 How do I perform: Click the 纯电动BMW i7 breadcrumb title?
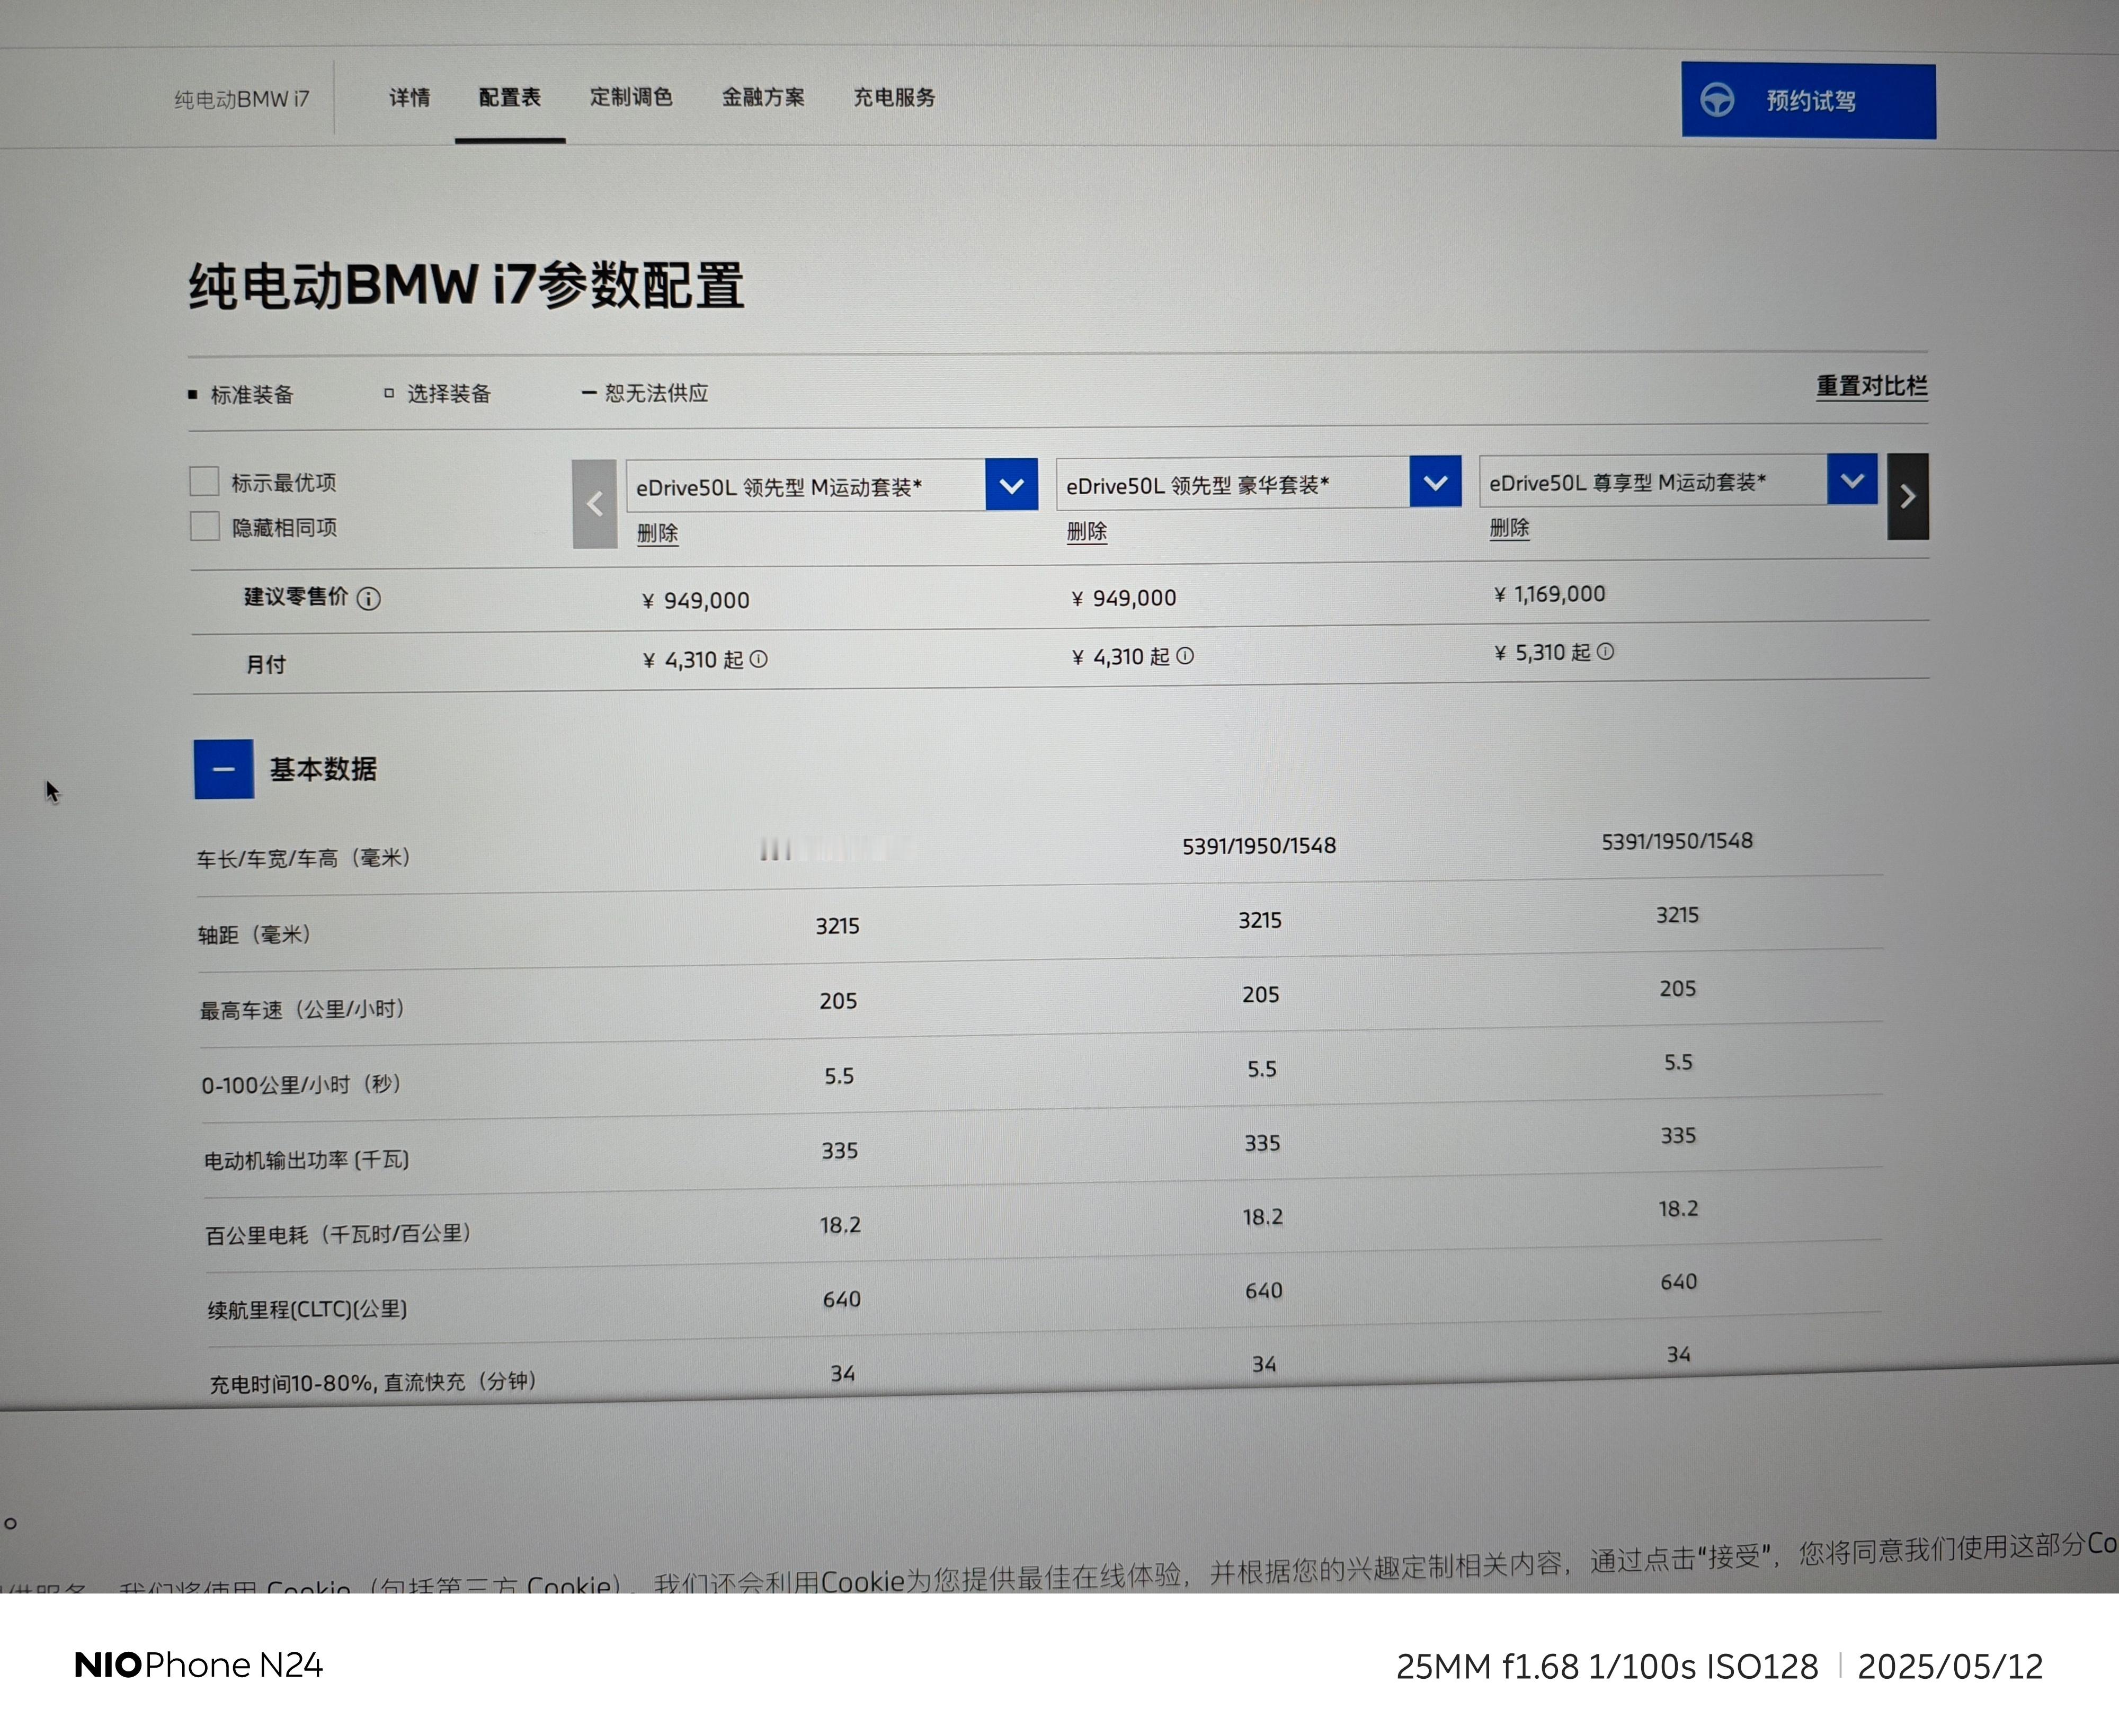tap(242, 99)
